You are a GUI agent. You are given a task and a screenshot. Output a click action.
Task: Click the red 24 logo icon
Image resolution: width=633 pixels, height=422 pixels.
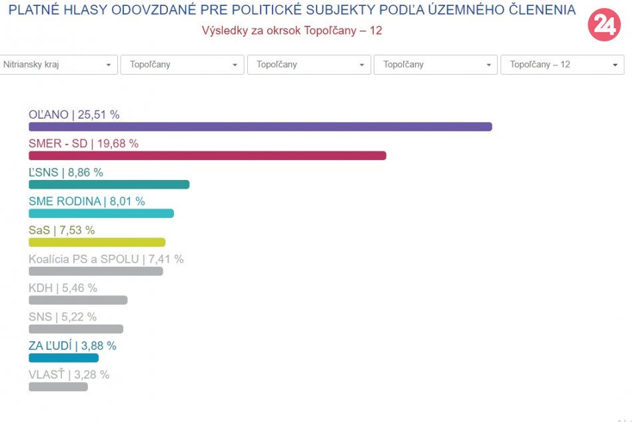(604, 25)
